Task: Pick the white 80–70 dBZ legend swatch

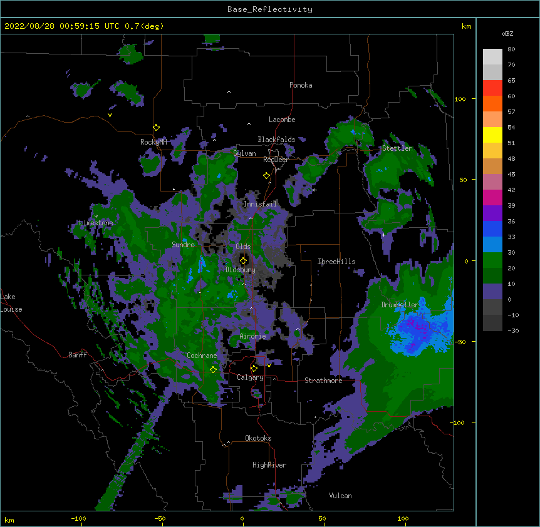Action: click(x=492, y=57)
